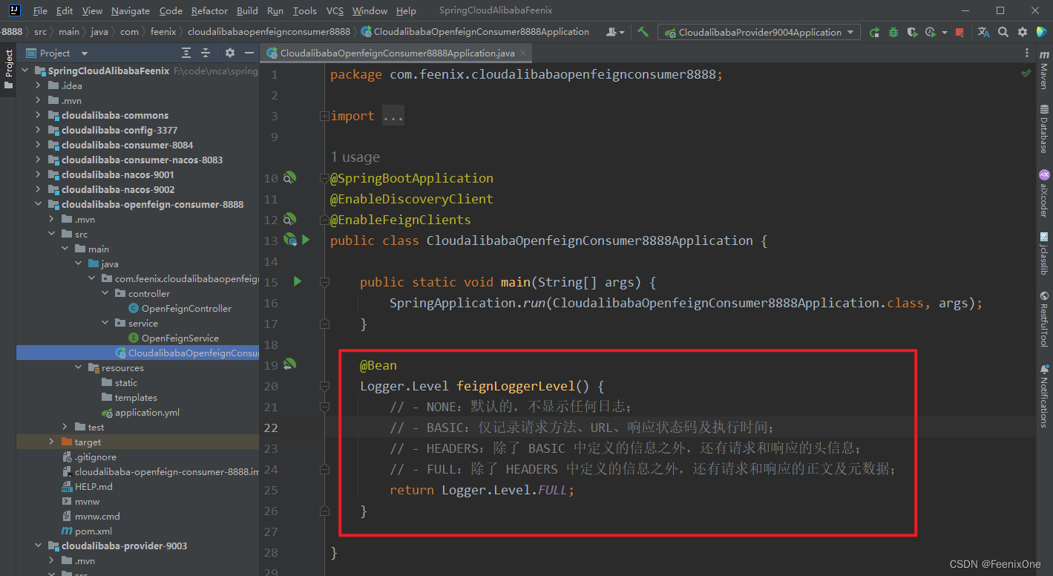The height and width of the screenshot is (576, 1053).
Task: Click the rerun application icon in toolbar
Action: (875, 32)
